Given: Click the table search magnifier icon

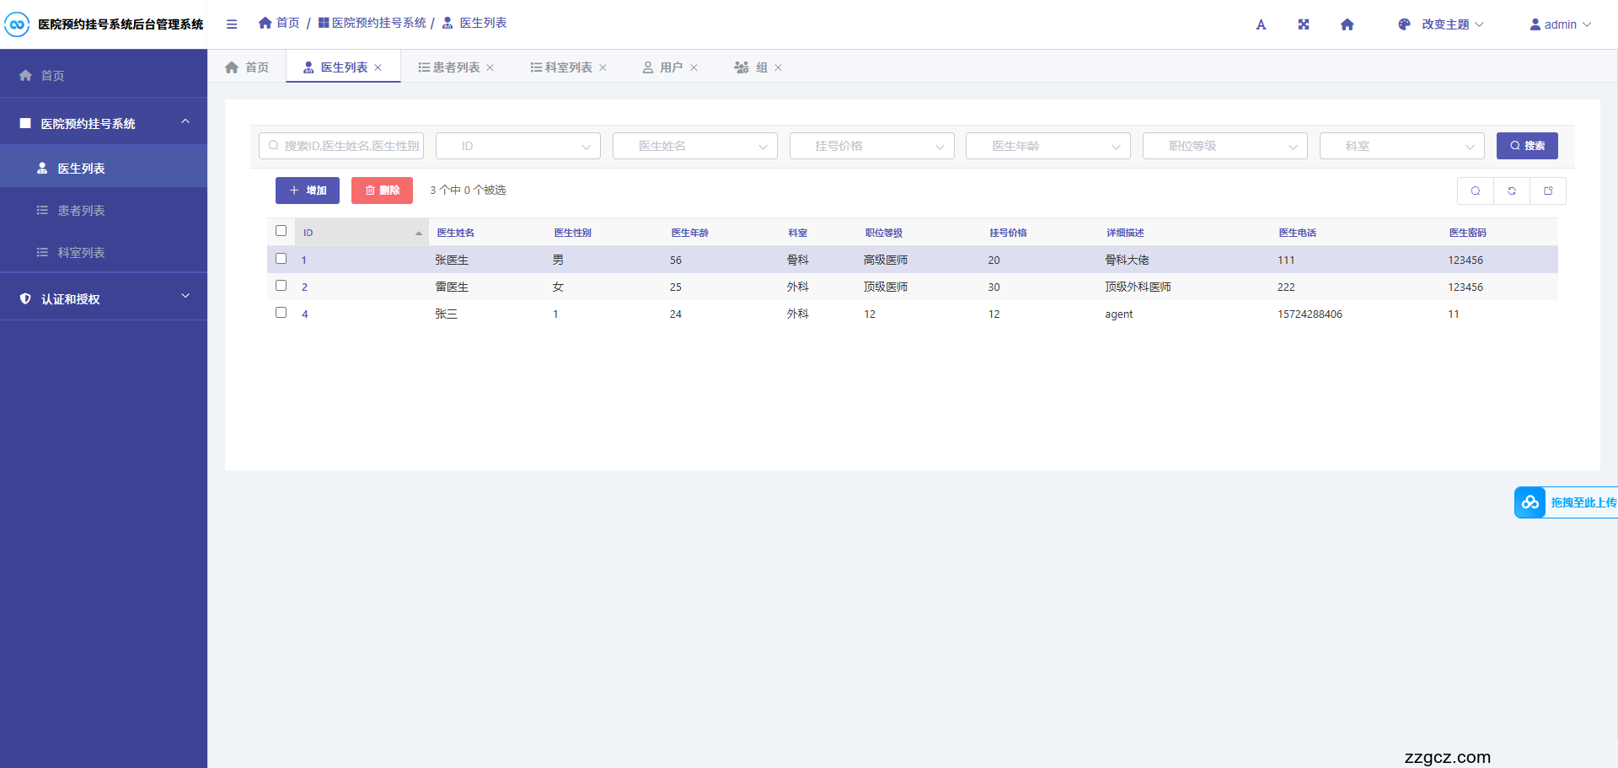Looking at the screenshot, I should point(1476,191).
